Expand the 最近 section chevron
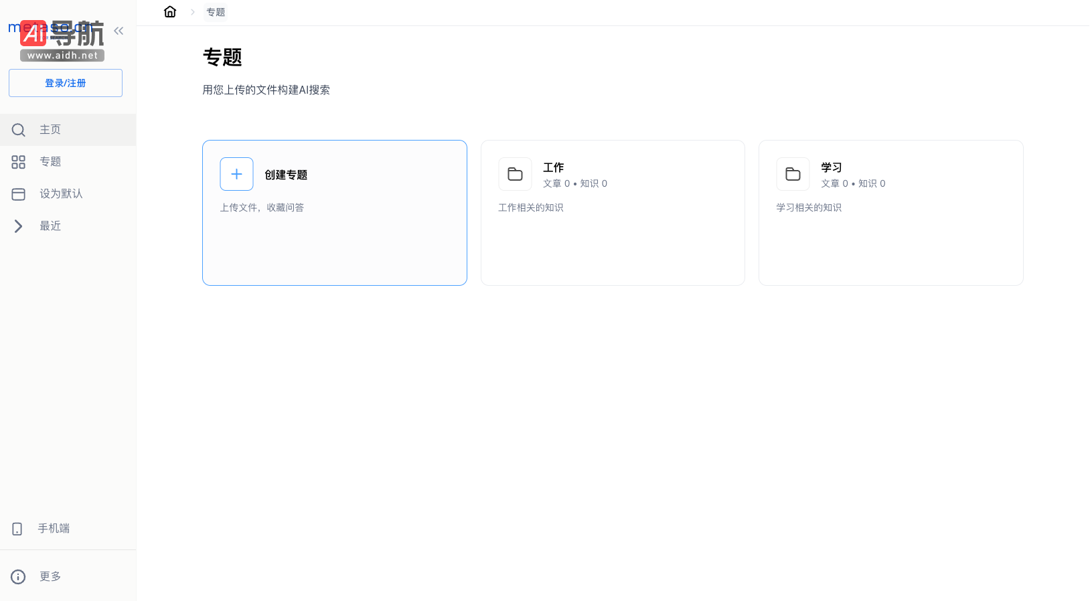The height and width of the screenshot is (601, 1090). 19,226
